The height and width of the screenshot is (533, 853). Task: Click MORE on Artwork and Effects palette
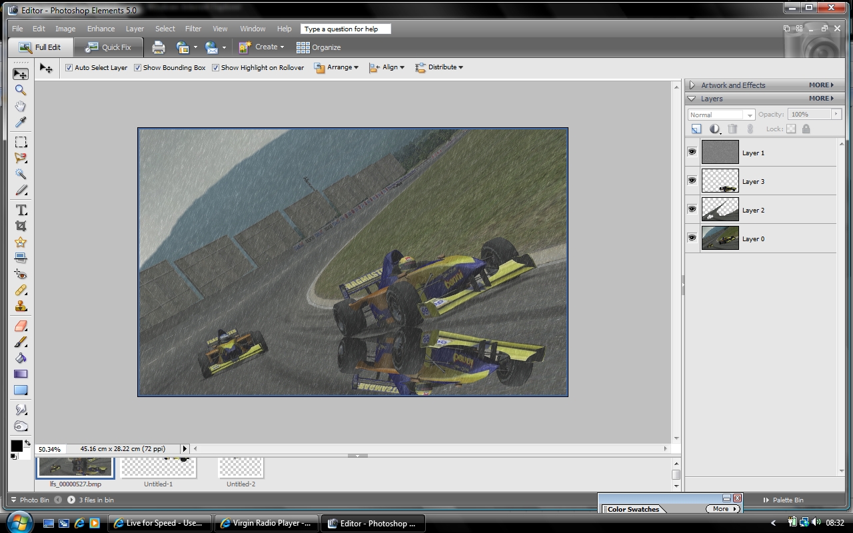(x=821, y=85)
